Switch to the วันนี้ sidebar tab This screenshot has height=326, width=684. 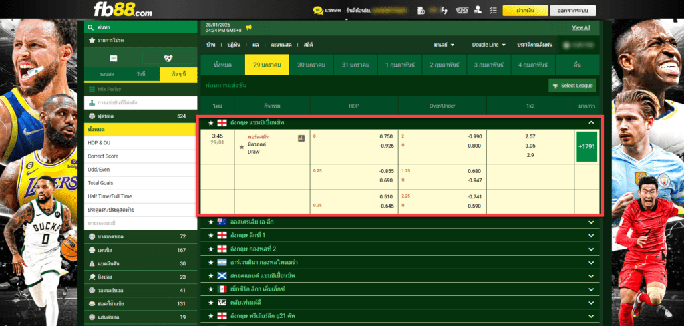[x=141, y=74]
